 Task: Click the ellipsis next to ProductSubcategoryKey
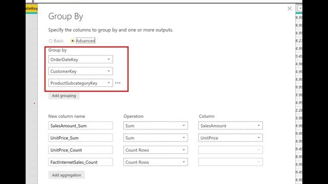click(118, 83)
